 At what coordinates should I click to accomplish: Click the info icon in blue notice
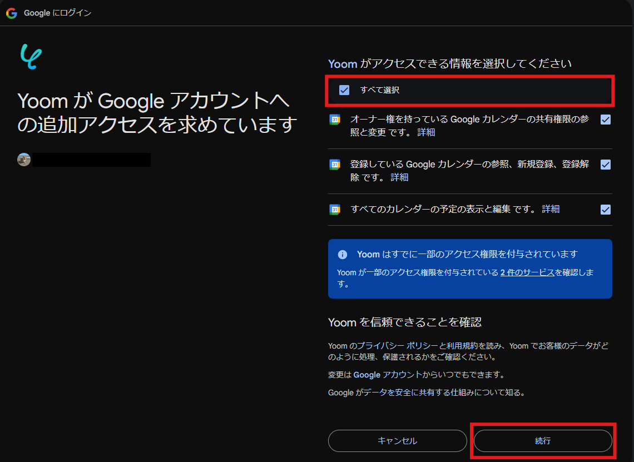(343, 255)
